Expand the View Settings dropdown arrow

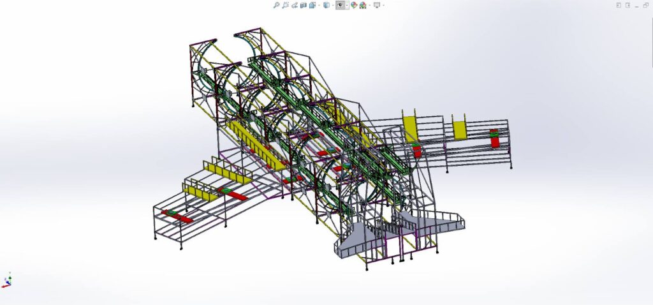[x=384, y=5]
